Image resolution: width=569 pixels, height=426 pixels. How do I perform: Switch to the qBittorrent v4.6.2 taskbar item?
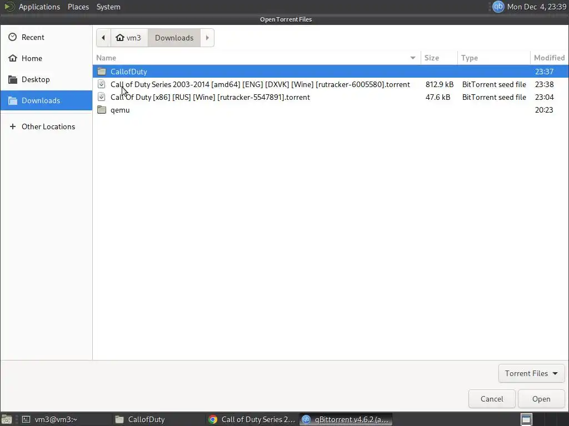346,419
